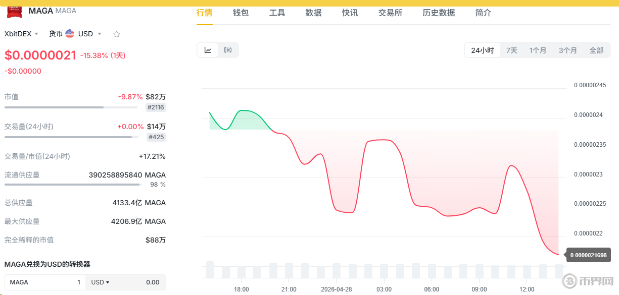Open the 工具 tab
This screenshot has width=619, height=295.
[x=277, y=13]
